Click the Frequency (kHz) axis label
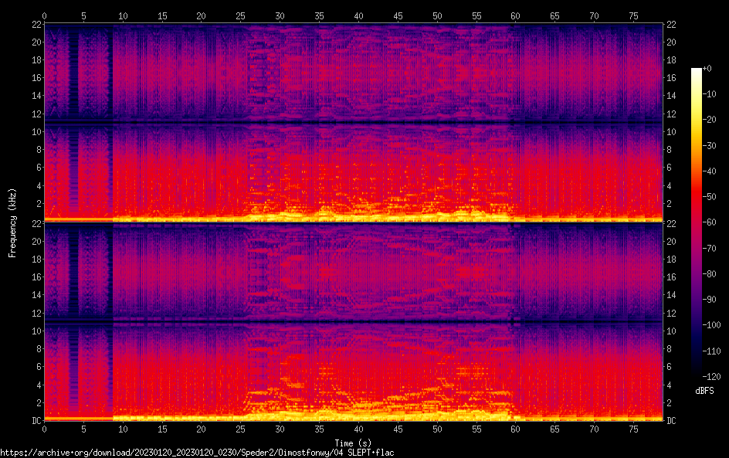Screen dimensions: 729x458 (12, 222)
